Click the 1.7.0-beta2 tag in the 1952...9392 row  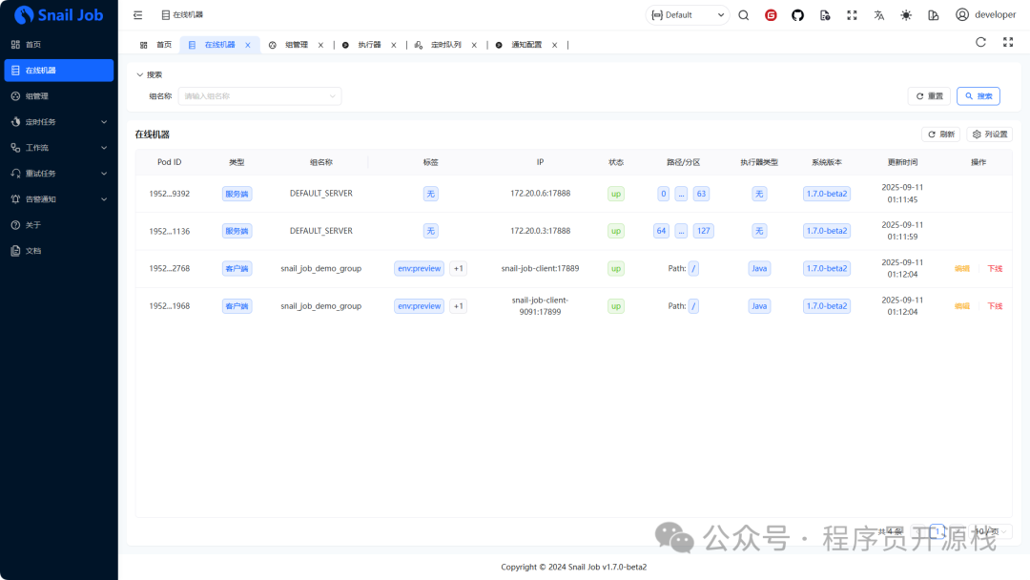(826, 194)
